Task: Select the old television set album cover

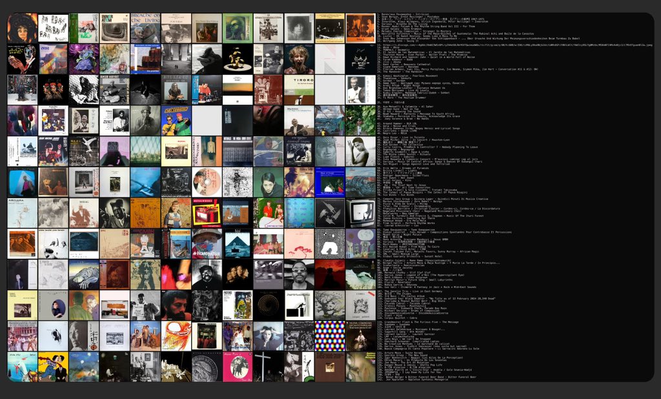Action: (361, 213)
